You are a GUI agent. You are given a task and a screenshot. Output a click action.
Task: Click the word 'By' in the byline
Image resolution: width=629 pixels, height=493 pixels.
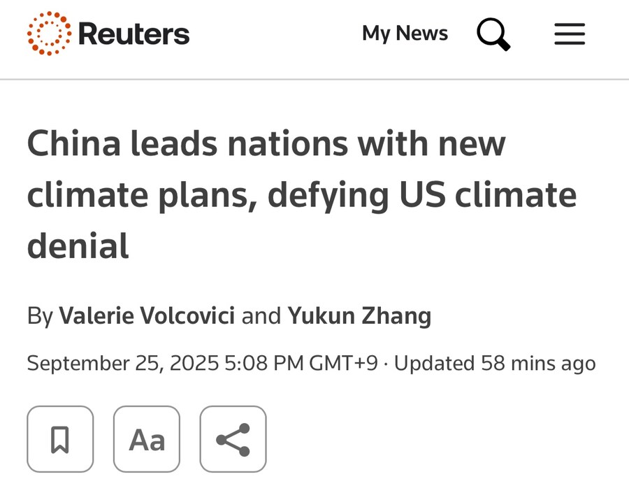[40, 315]
